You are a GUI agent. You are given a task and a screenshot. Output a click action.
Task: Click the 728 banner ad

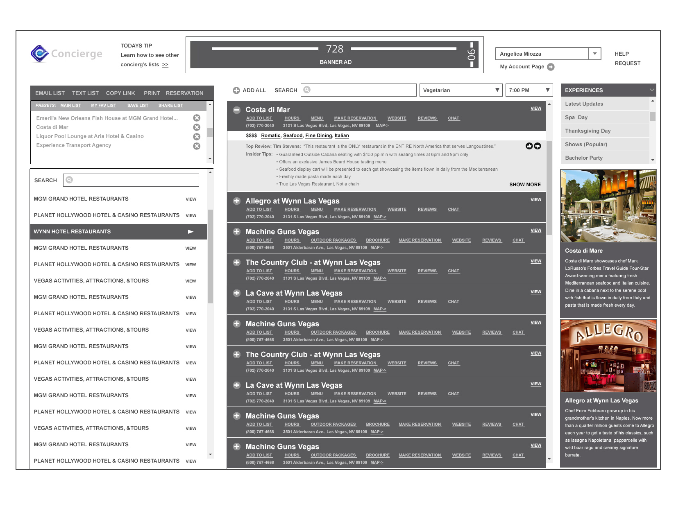pyautogui.click(x=334, y=54)
